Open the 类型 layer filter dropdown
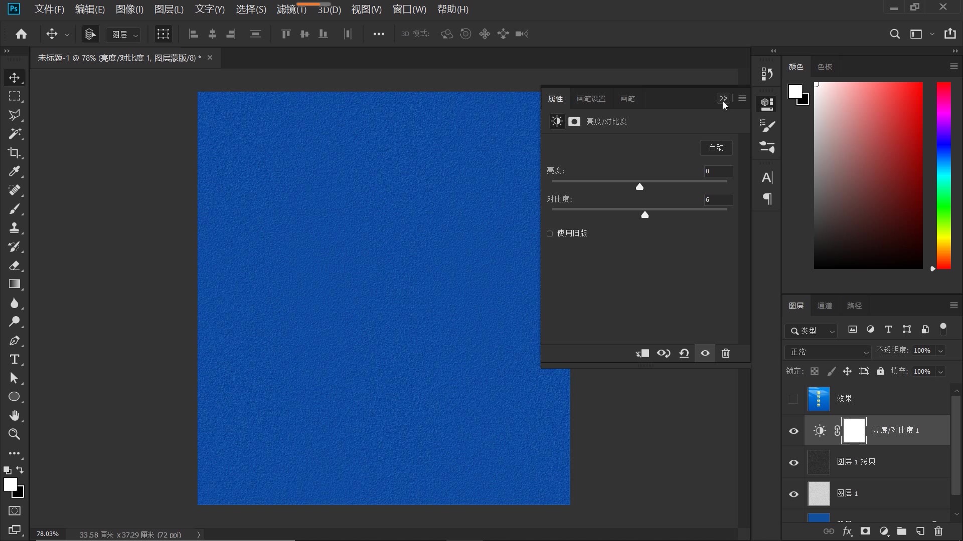The height and width of the screenshot is (541, 963). click(x=811, y=331)
